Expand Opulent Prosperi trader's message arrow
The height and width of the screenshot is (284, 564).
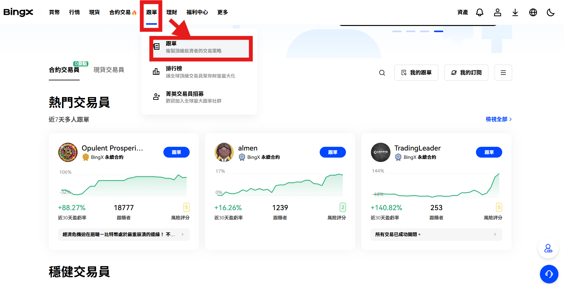pyautogui.click(x=182, y=235)
